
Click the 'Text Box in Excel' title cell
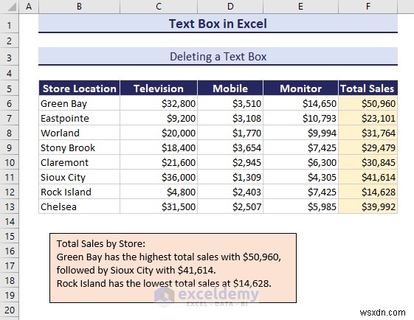click(x=218, y=24)
